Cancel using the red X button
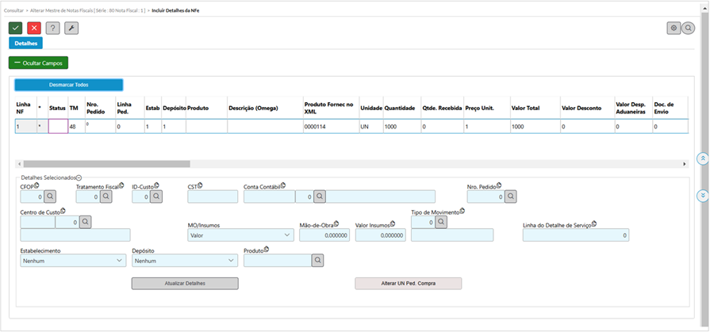Image resolution: width=710 pixels, height=332 pixels. pos(33,28)
